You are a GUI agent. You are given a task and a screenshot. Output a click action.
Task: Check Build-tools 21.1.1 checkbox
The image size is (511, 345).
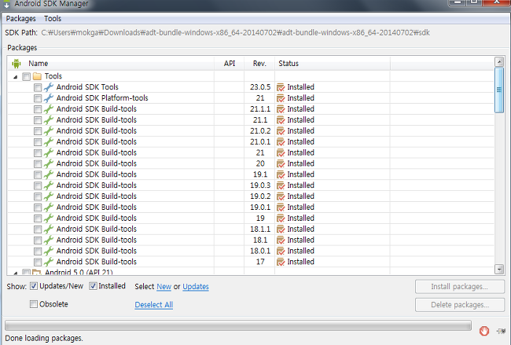[38, 109]
